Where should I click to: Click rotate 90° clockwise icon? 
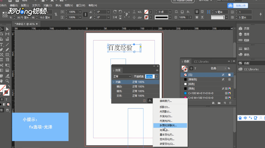coord(115,12)
